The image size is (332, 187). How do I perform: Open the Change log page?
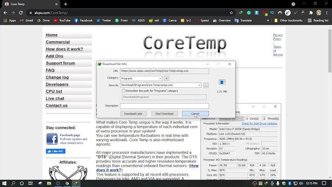tap(57, 77)
